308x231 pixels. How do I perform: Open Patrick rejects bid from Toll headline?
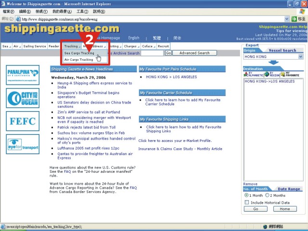coord(87,127)
